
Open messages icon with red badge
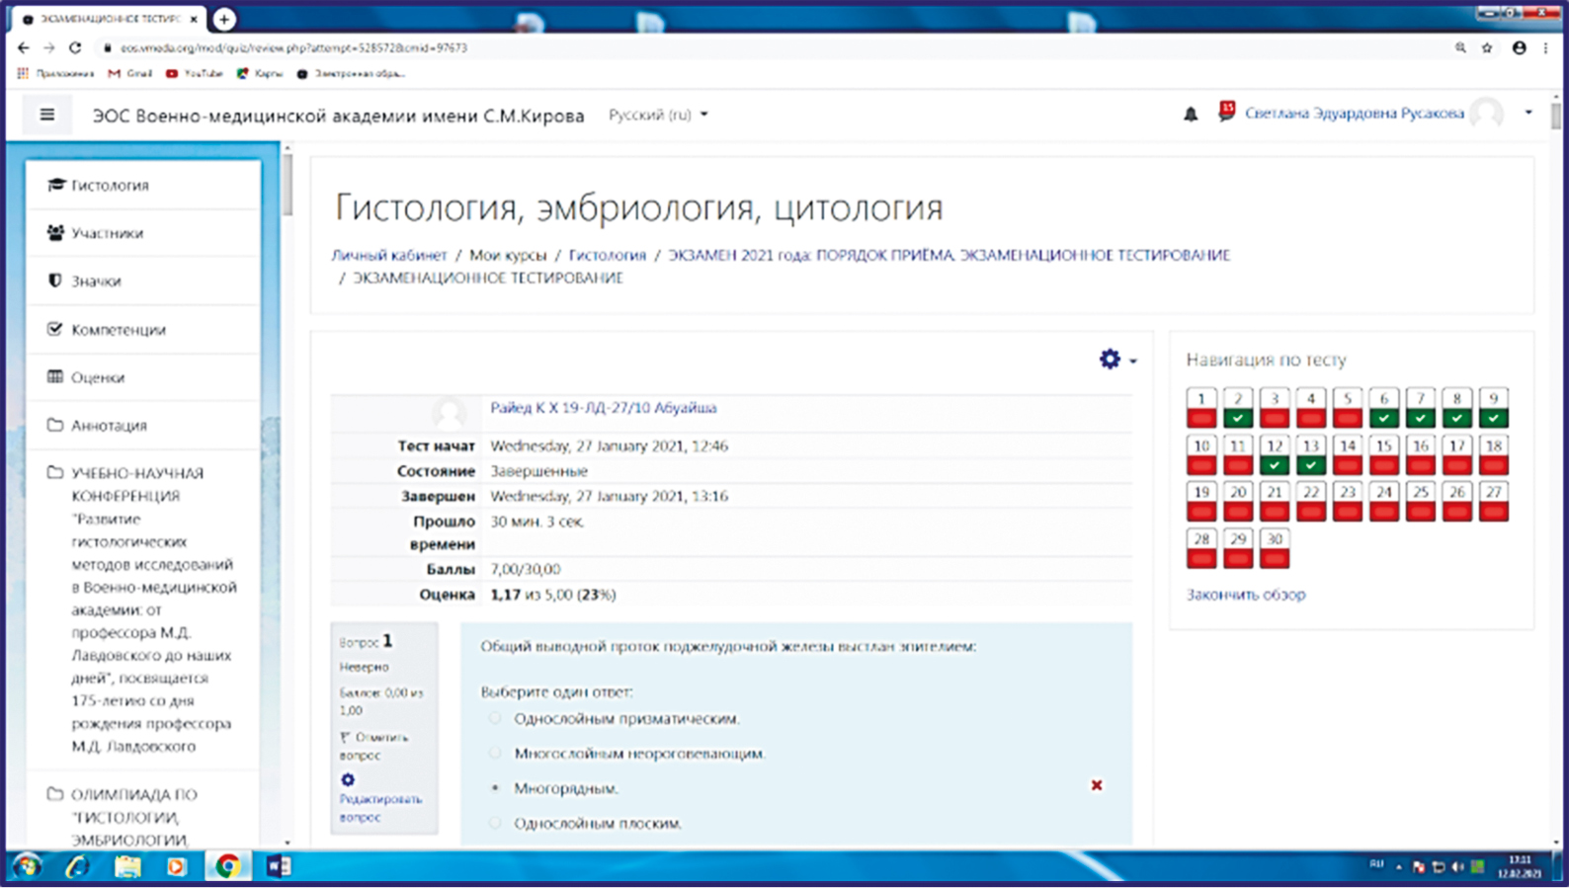pos(1226,113)
